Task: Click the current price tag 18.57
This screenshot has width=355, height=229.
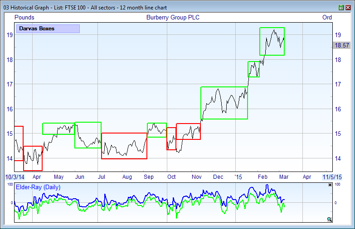Action: 342,45
